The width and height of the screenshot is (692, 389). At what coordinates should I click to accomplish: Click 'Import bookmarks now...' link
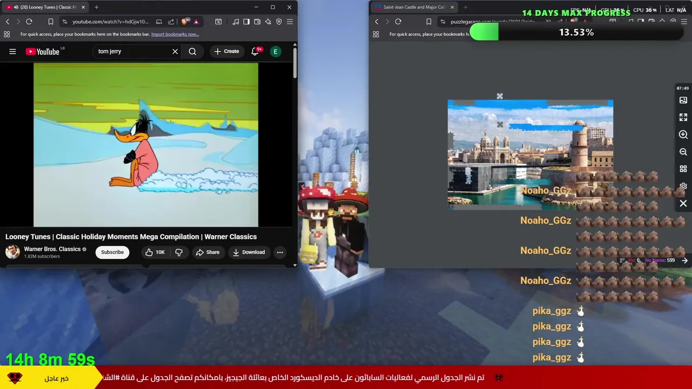tap(175, 34)
